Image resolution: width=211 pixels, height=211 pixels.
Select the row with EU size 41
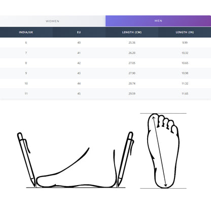point(105,53)
